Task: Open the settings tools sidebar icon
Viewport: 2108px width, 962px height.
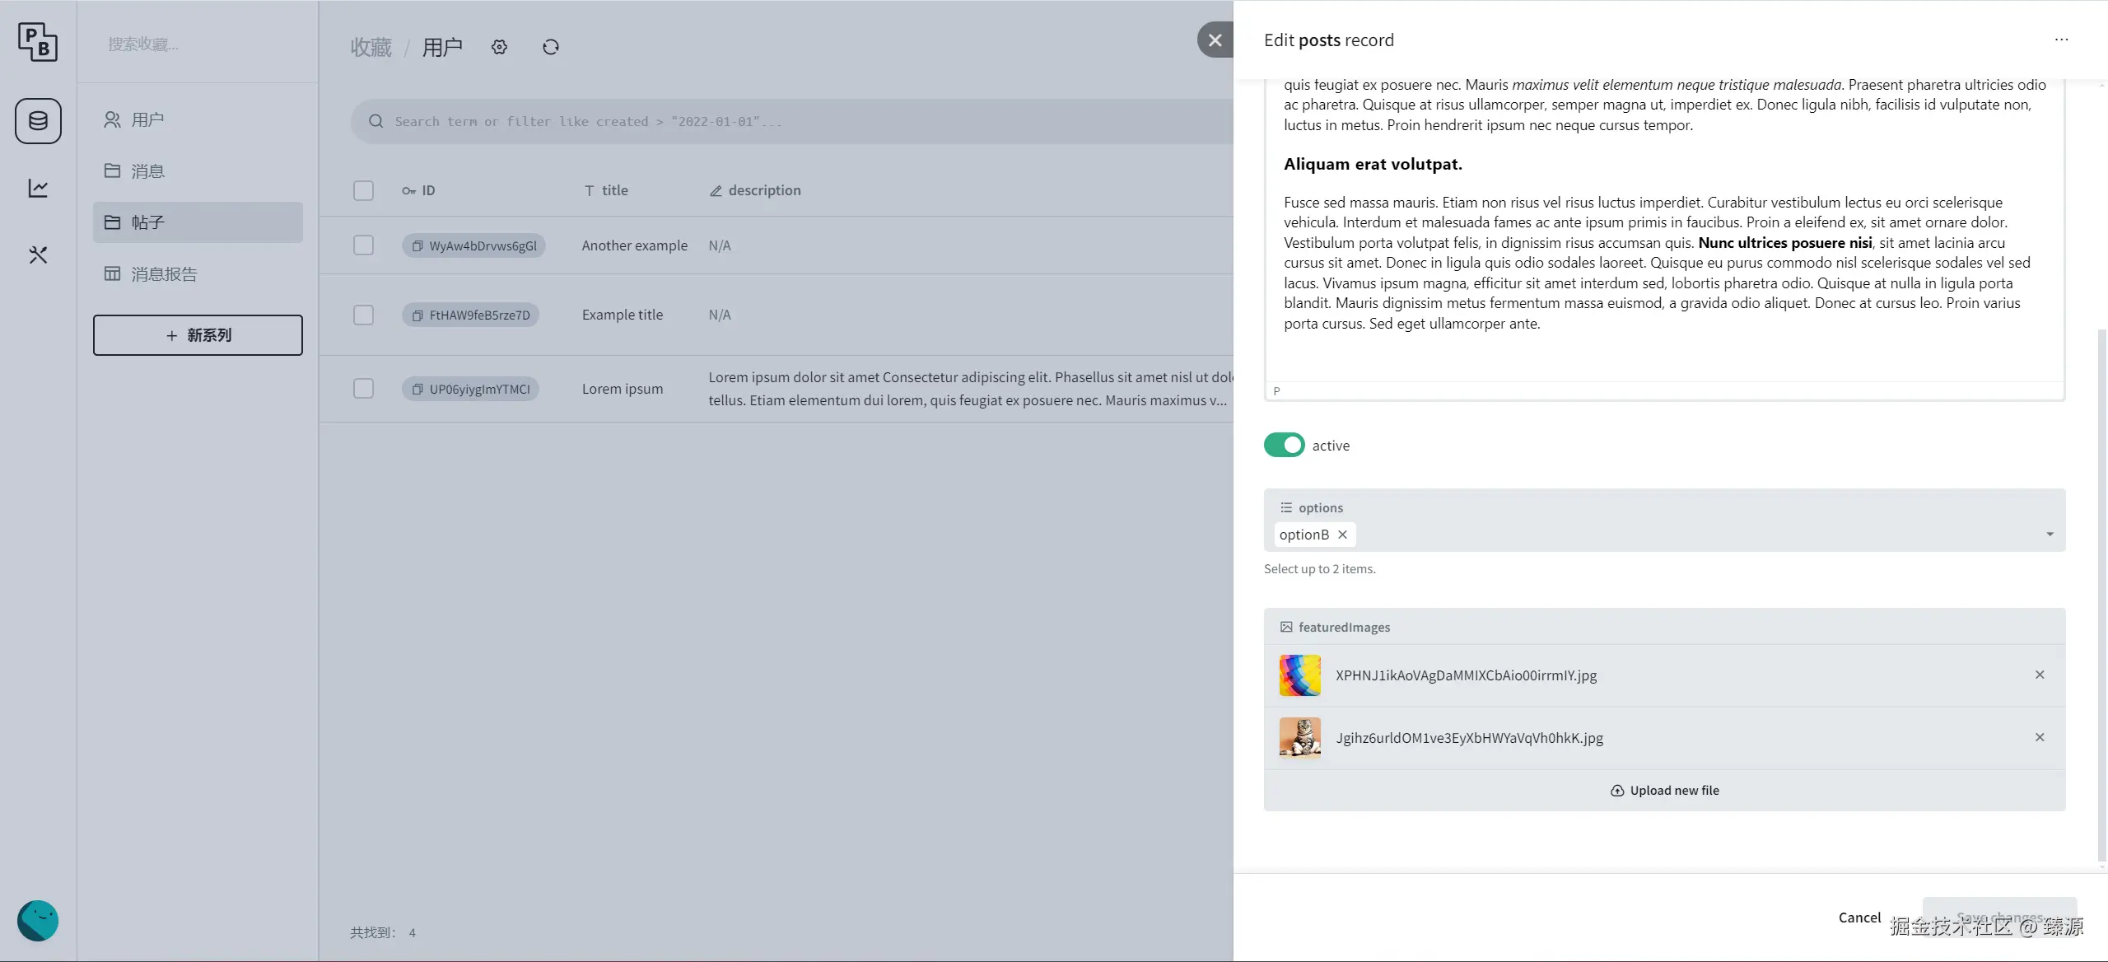Action: click(38, 255)
